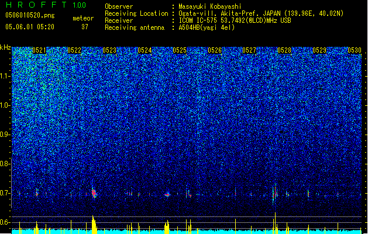Click the 0521 time marker

click(39, 50)
